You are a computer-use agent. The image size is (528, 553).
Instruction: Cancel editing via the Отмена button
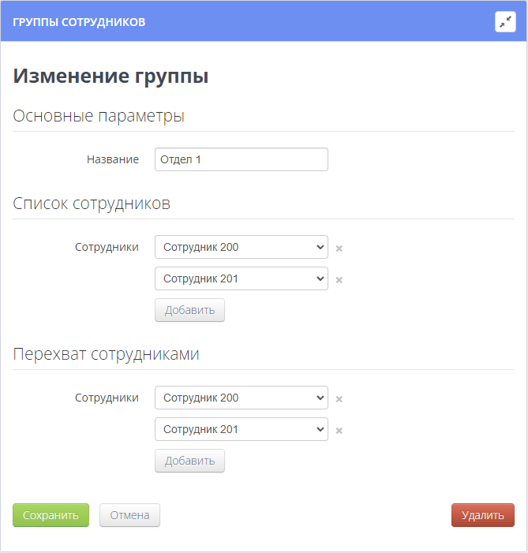(x=129, y=515)
